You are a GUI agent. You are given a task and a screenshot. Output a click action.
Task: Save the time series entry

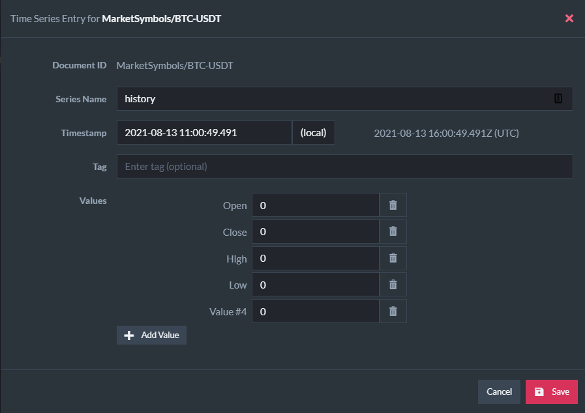coord(551,392)
